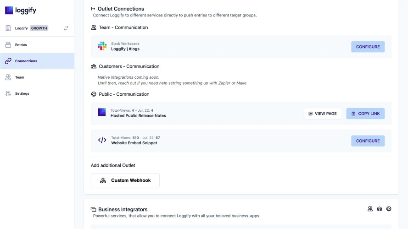The image size is (408, 229).
Task: Click the Hosted Public Release Notes logo
Action: [102, 112]
